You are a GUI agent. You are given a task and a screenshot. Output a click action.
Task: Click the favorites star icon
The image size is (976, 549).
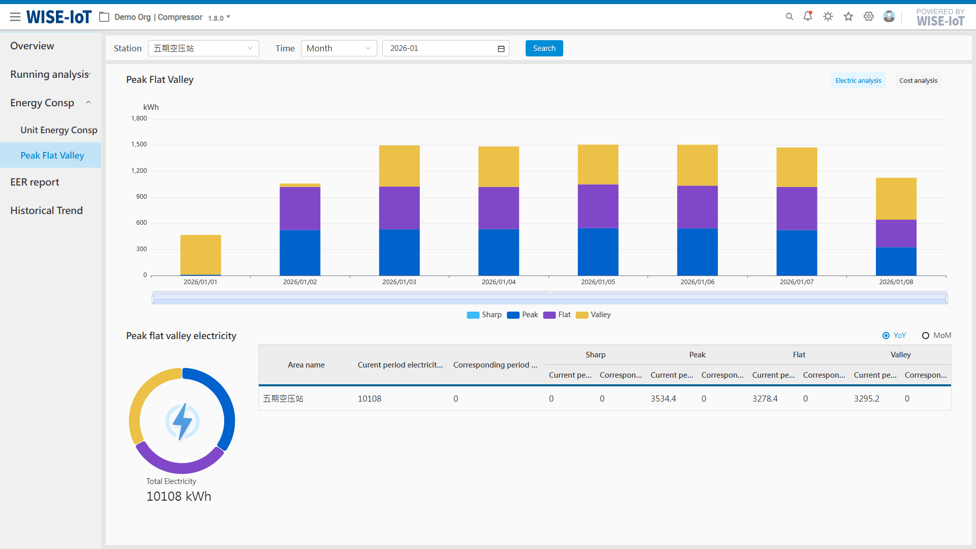pyautogui.click(x=848, y=17)
